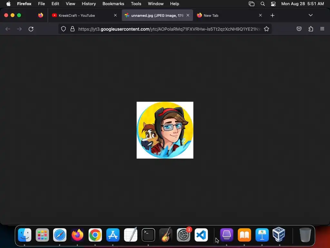Switch to KreekCraft - YouTube tab
The width and height of the screenshot is (330, 248).
(x=84, y=15)
